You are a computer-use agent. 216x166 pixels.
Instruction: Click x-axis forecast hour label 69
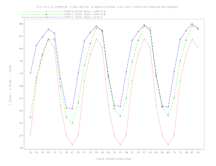click(x=168, y=152)
